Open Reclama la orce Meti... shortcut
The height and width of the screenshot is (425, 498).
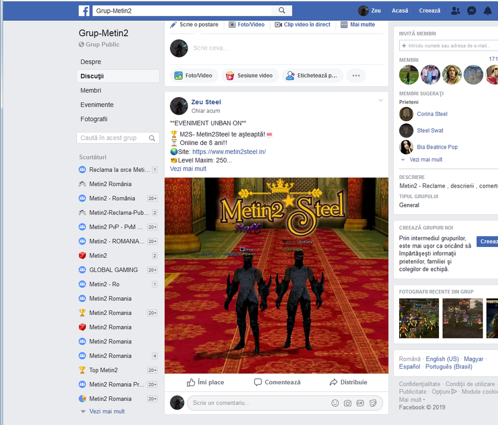[119, 170]
